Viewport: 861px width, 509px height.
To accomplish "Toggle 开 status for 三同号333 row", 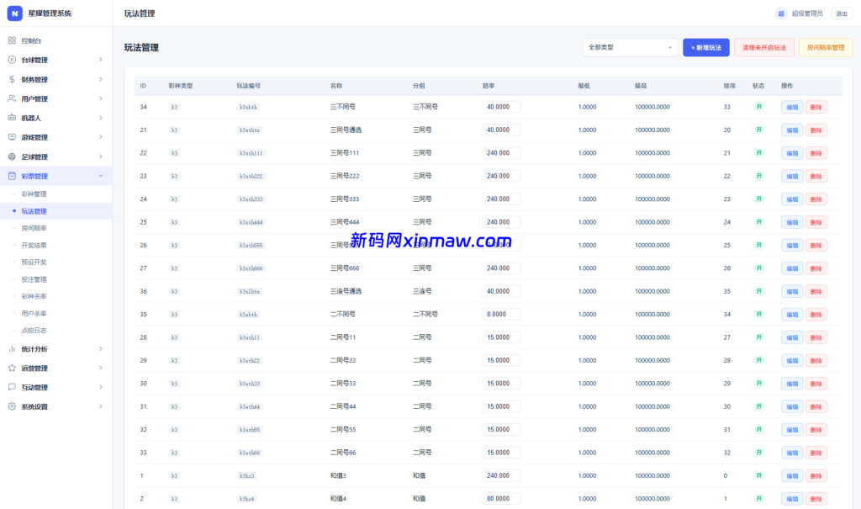I will [759, 199].
